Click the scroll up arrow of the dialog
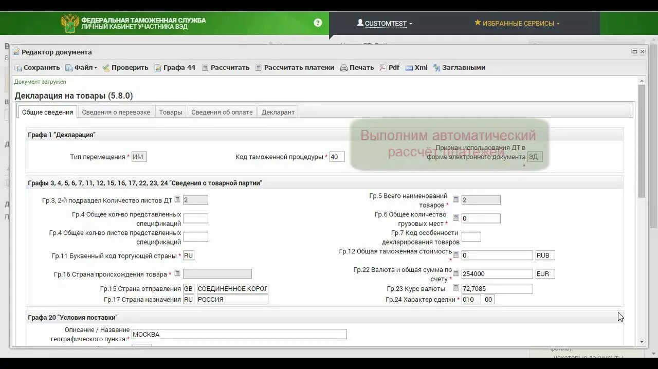Viewport: 658px width, 369px height. click(x=642, y=81)
